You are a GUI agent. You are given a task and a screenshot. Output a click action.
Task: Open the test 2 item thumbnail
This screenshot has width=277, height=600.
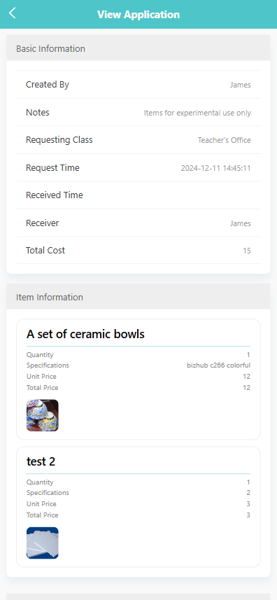click(43, 543)
